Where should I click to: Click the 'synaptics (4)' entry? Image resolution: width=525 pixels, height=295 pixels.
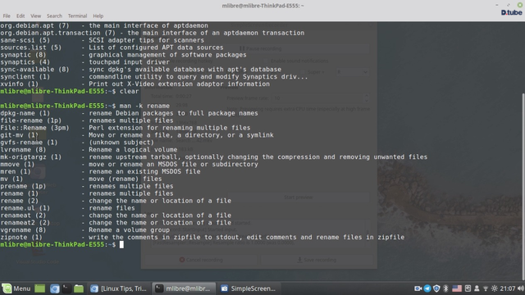(85, 62)
